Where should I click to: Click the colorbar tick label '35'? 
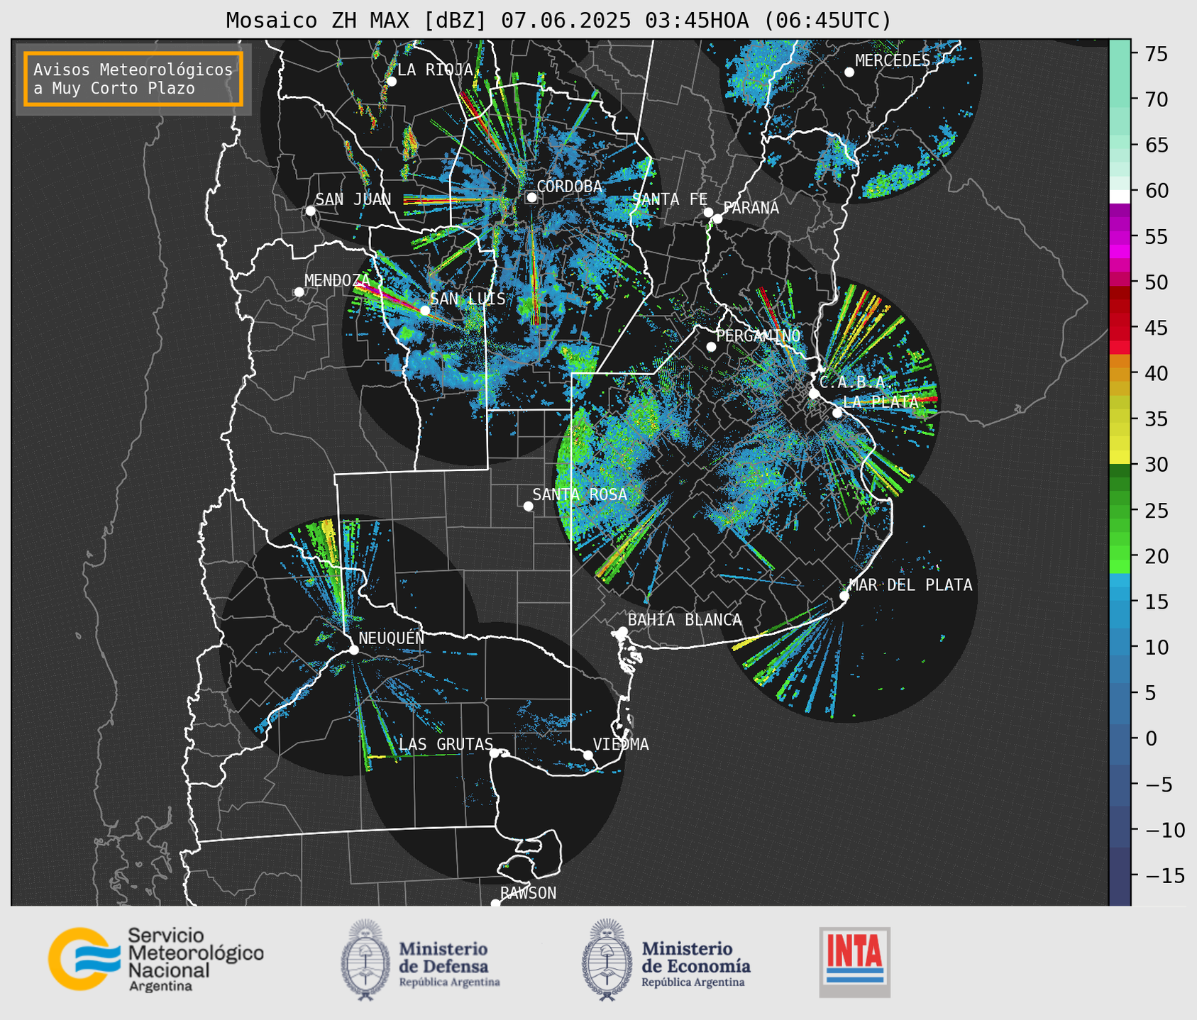(1157, 419)
